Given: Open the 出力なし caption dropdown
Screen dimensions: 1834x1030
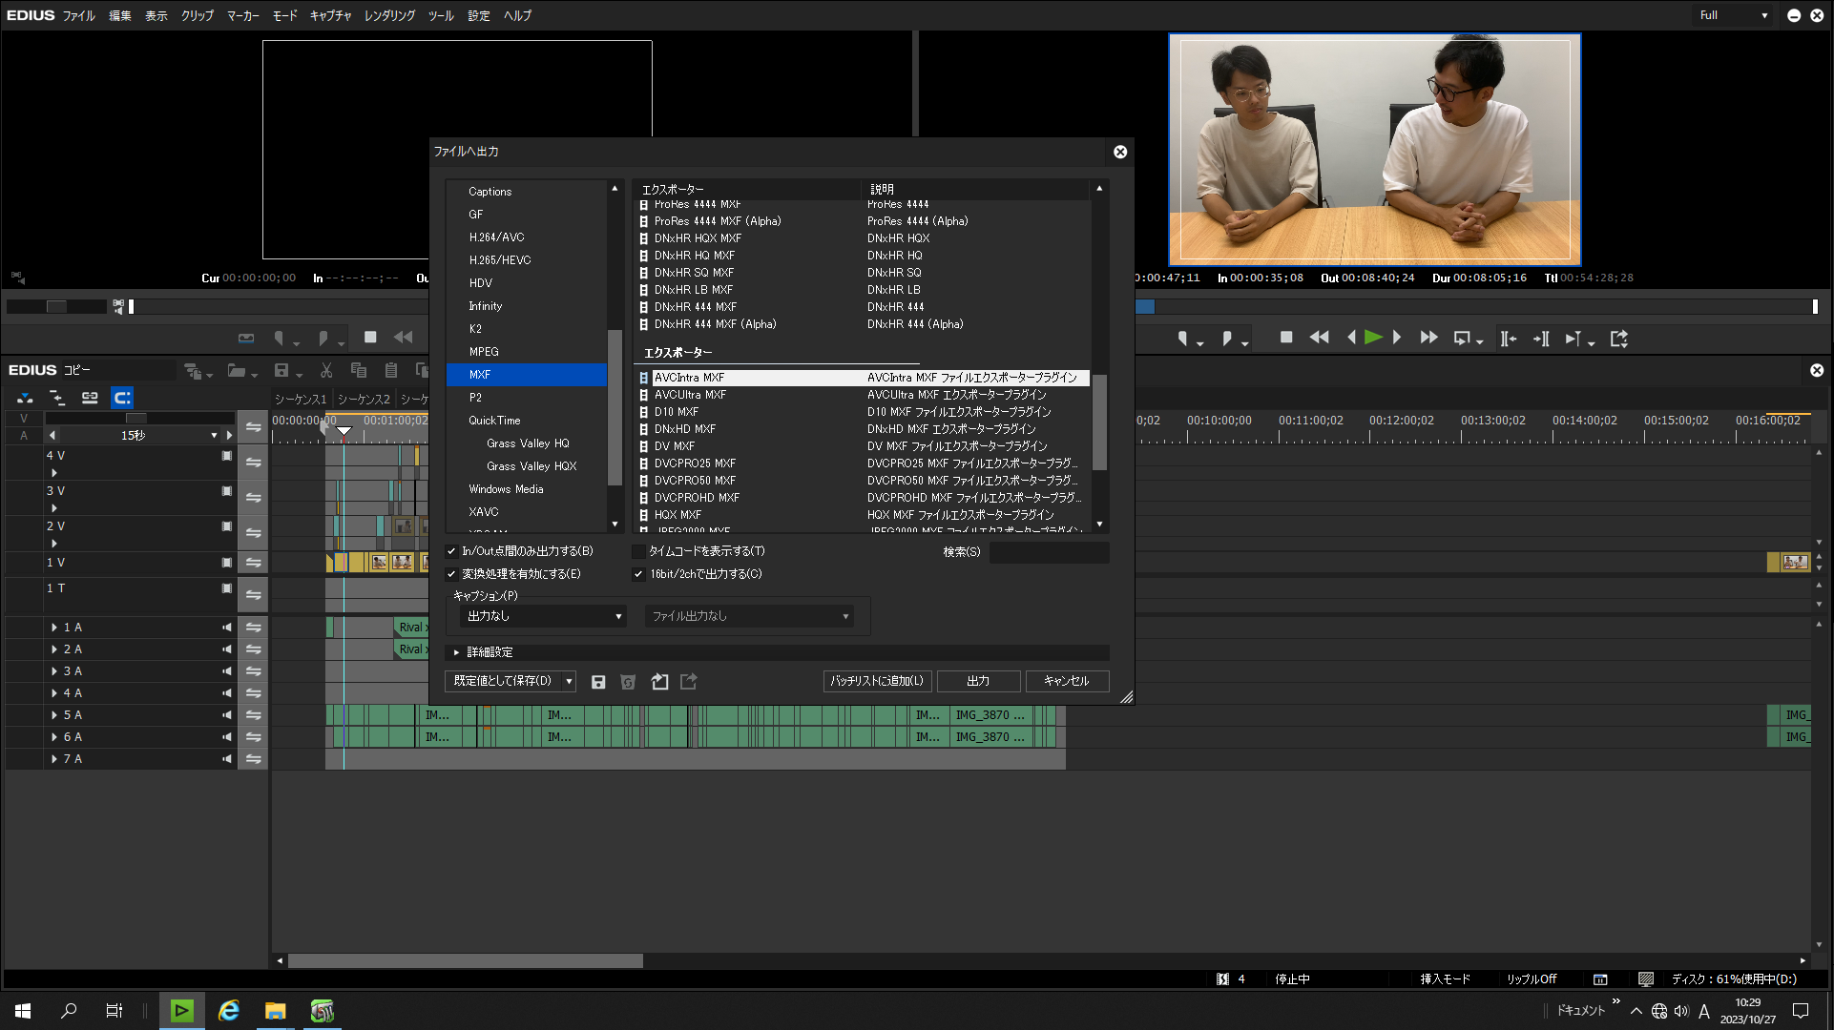Looking at the screenshot, I should [x=542, y=616].
